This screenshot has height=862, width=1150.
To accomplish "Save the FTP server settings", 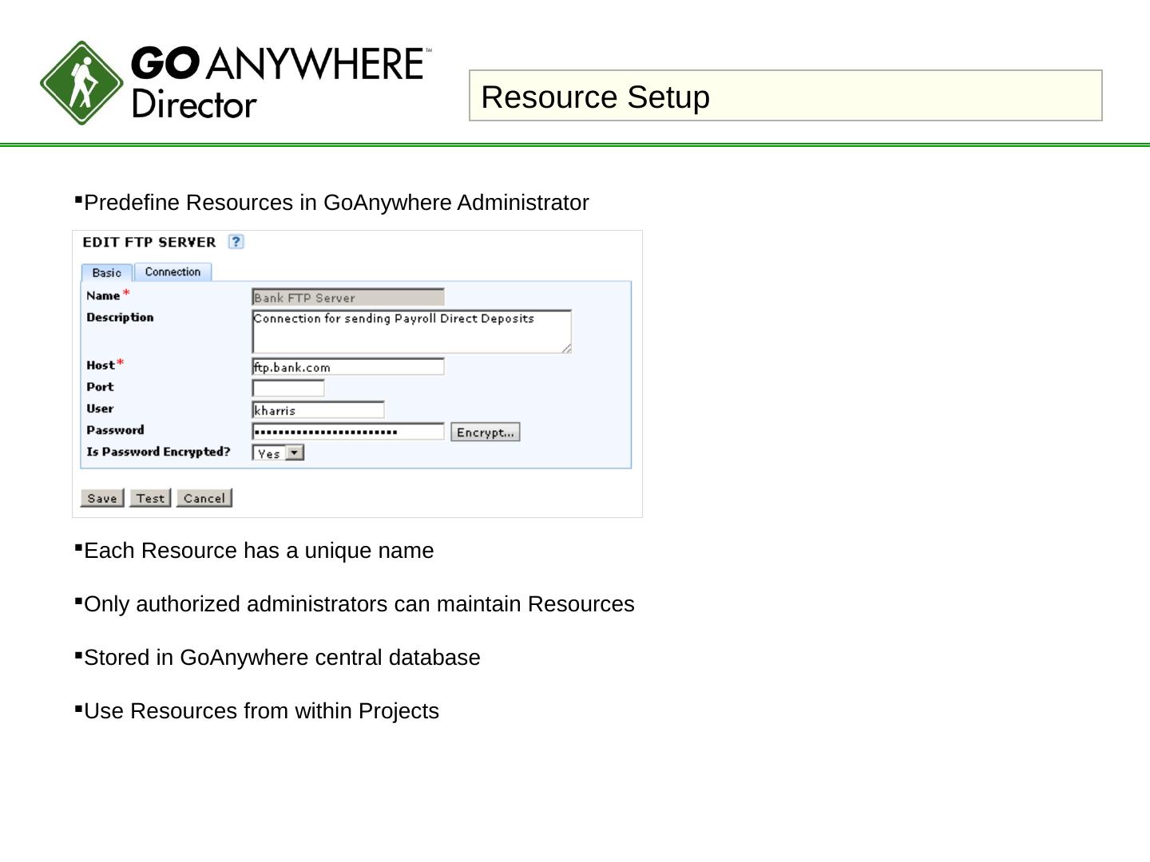I will [x=102, y=498].
